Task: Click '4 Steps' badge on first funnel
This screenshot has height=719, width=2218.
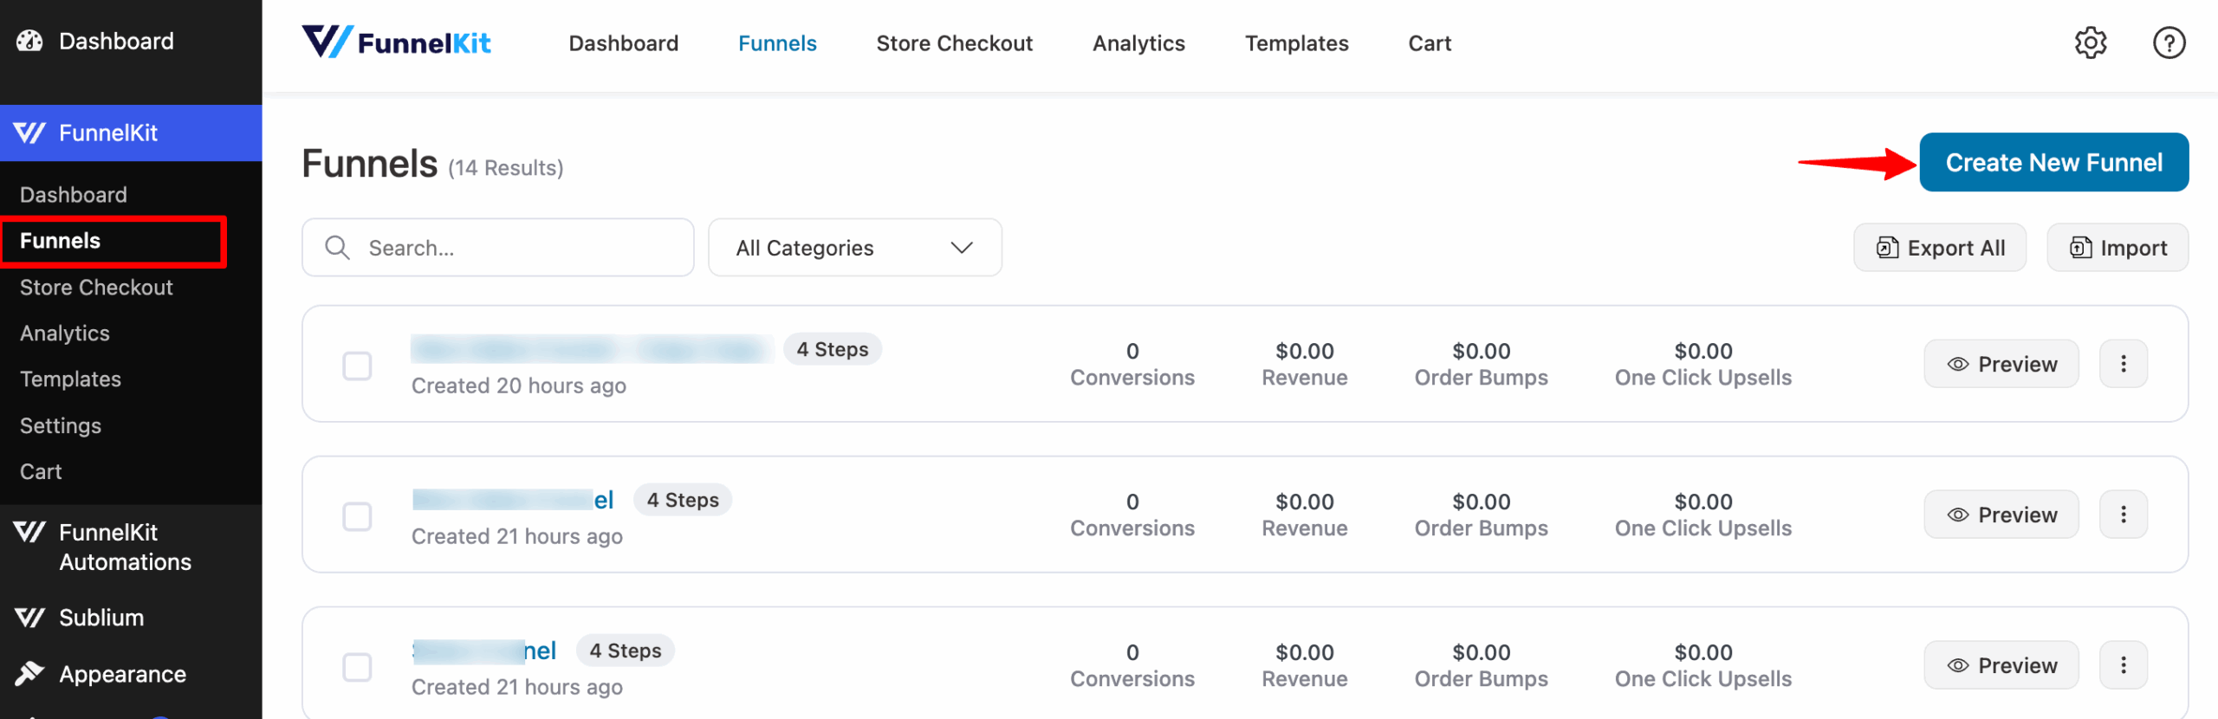Action: (x=833, y=349)
